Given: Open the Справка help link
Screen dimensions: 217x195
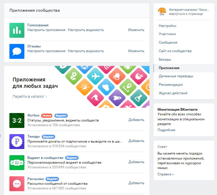Looking at the screenshot, I should click(x=165, y=174).
